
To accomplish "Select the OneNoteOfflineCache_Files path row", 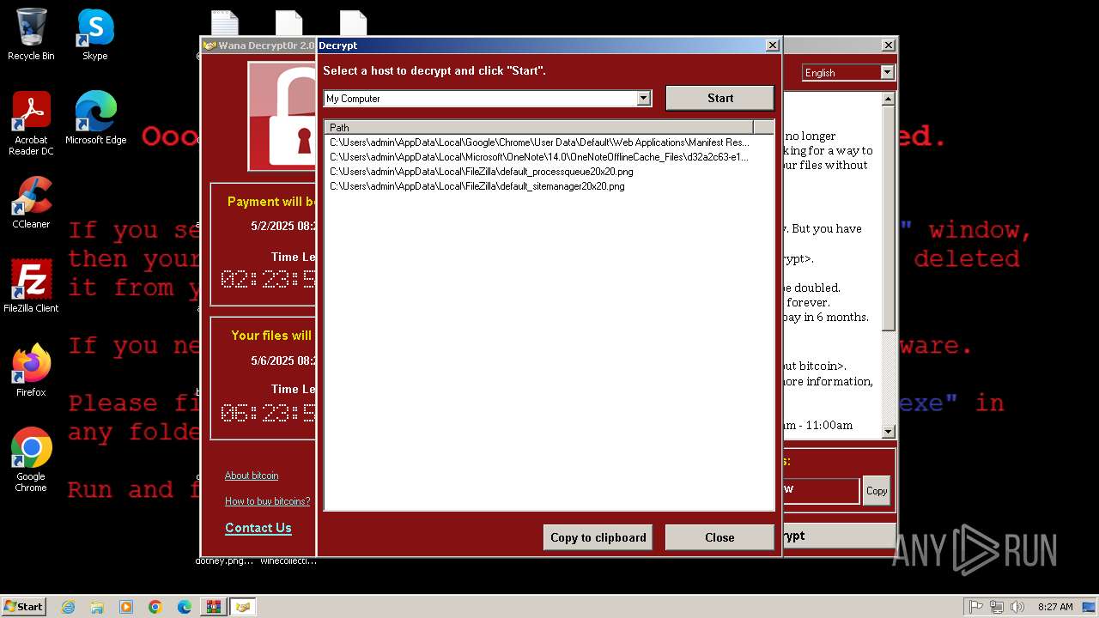I will coord(539,157).
